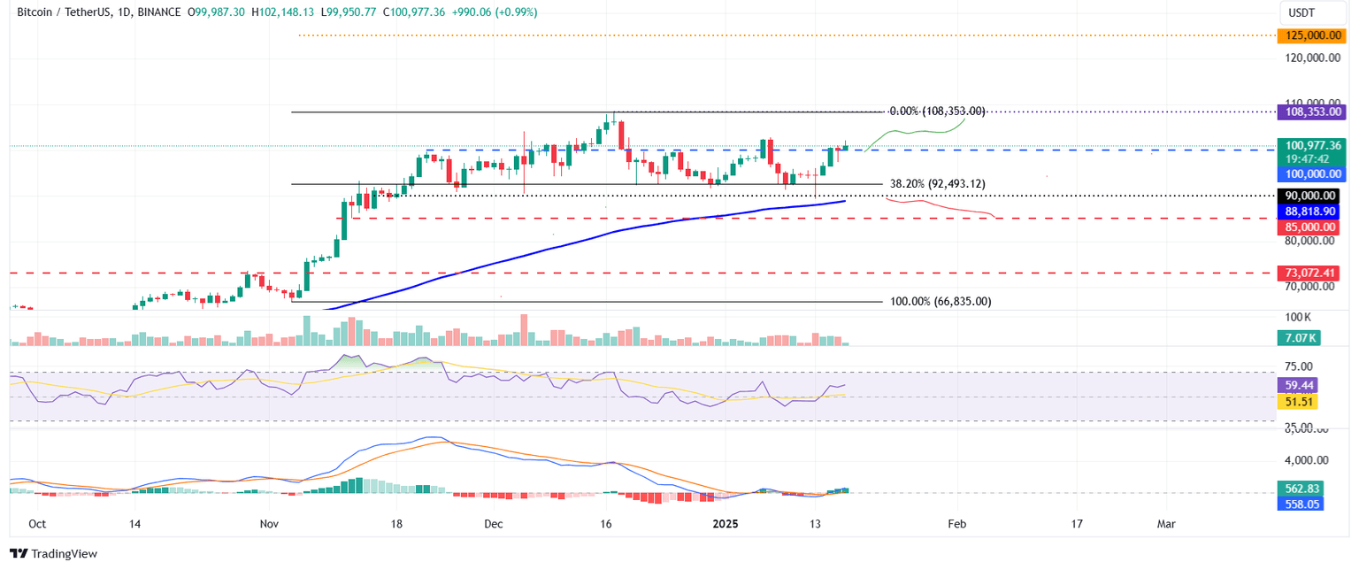Open the USDT currency selector
Image resolution: width=1359 pixels, height=570 pixels.
1313,13
